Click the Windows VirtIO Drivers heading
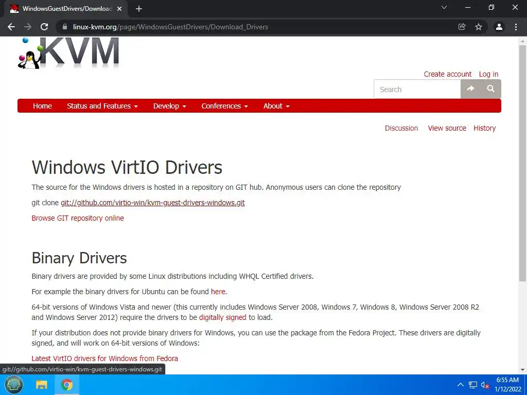 (x=127, y=167)
